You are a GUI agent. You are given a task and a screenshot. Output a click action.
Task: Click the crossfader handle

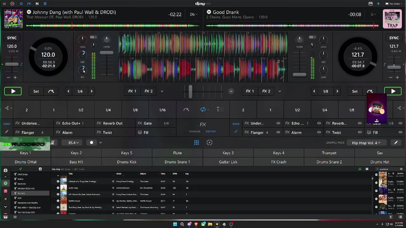(190, 92)
